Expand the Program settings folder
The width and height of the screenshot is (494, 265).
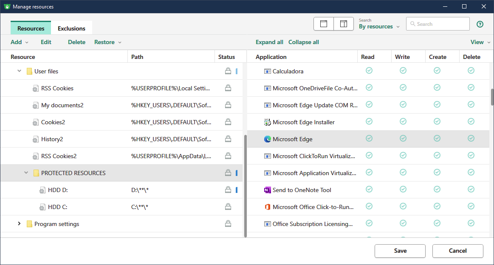[19, 224]
